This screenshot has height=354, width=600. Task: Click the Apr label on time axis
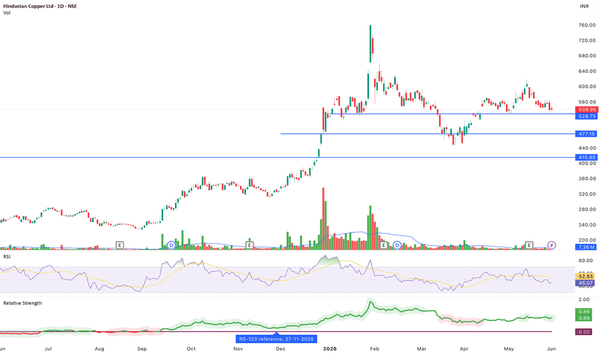coord(464,349)
